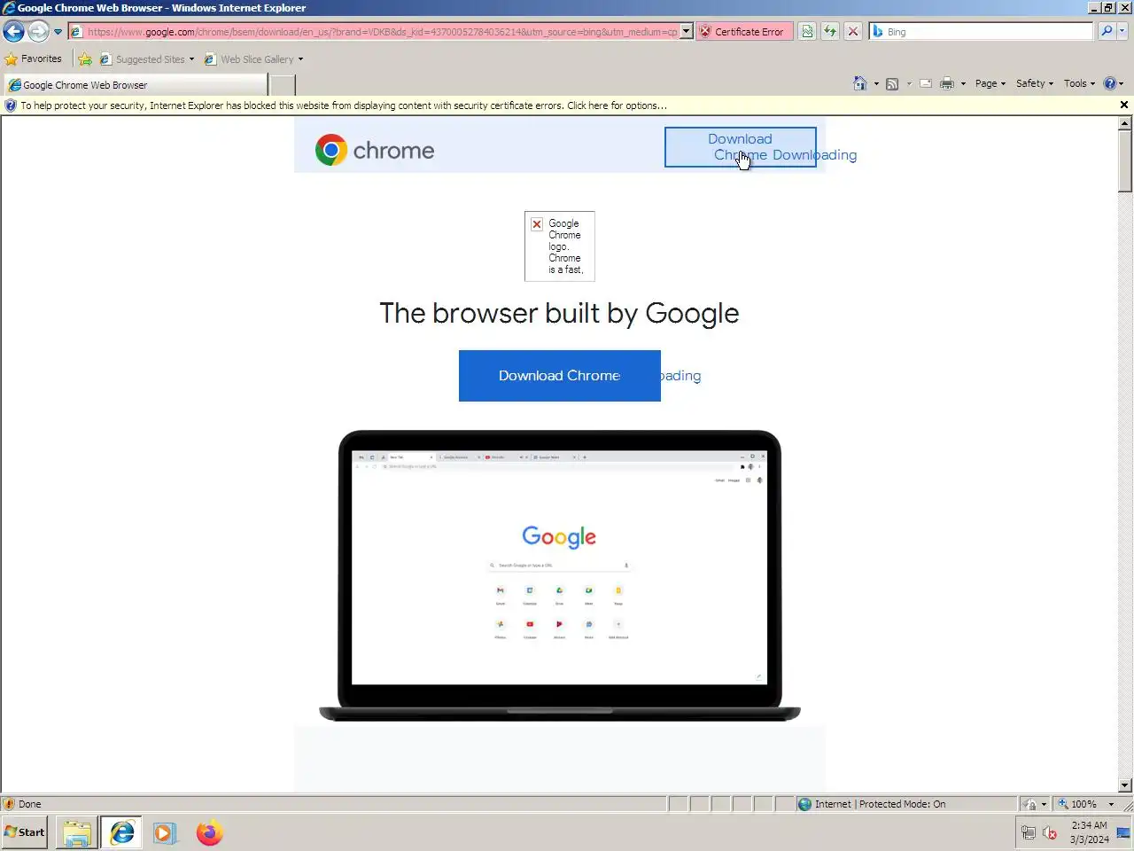Screen dimensions: 1134x851
Task: Launch Firefox from the taskbar
Action: click(x=209, y=833)
